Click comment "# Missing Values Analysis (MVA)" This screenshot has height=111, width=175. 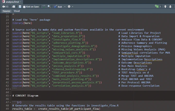tap(142, 49)
